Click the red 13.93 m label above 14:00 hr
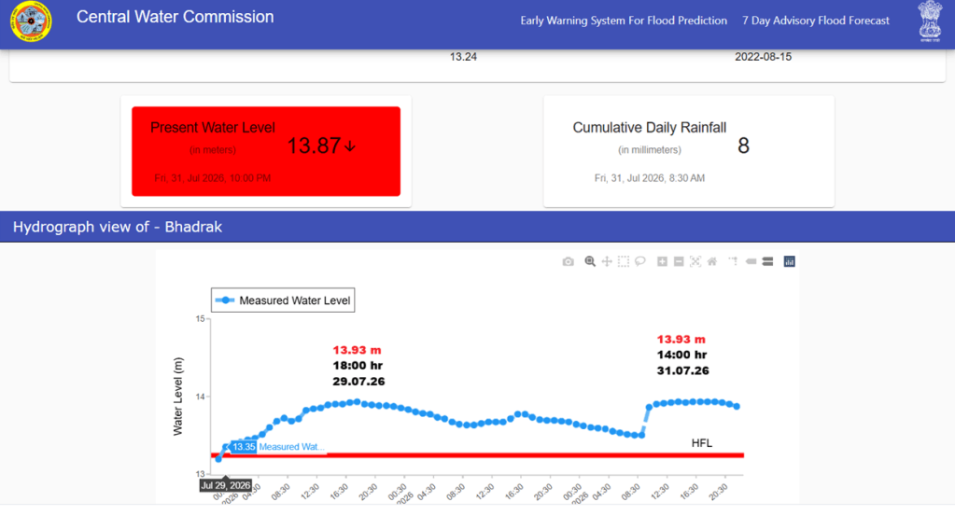 681,340
